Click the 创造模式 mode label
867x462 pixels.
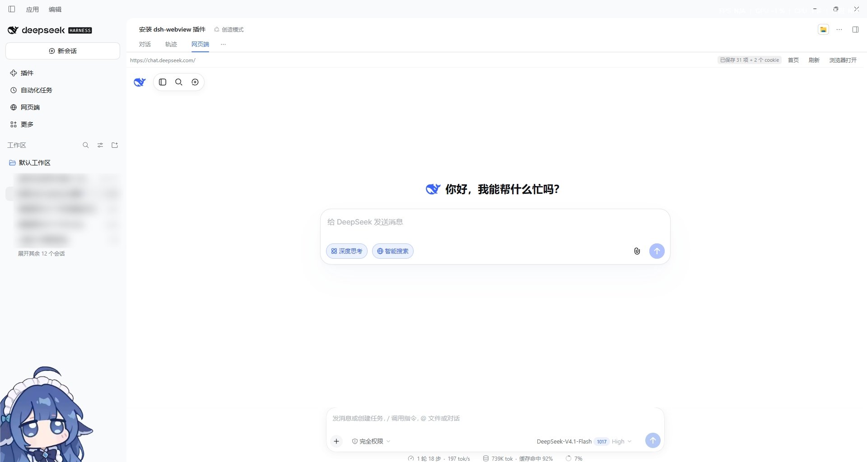click(x=229, y=30)
